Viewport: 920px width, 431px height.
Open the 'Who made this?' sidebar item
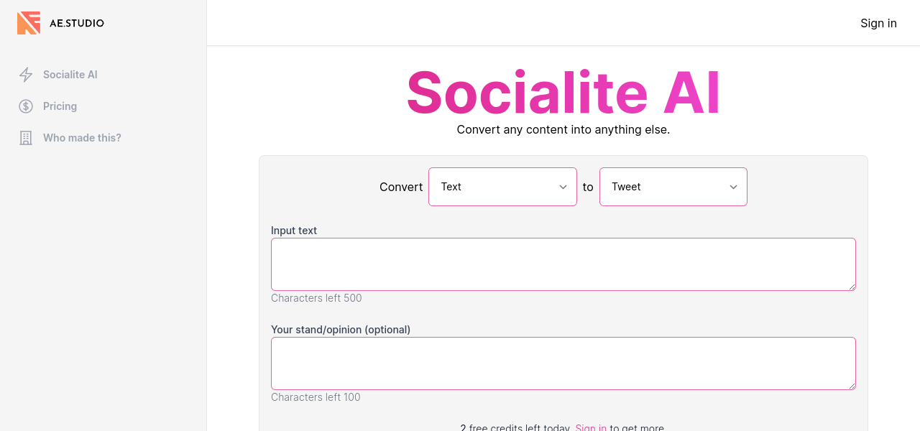pos(82,138)
